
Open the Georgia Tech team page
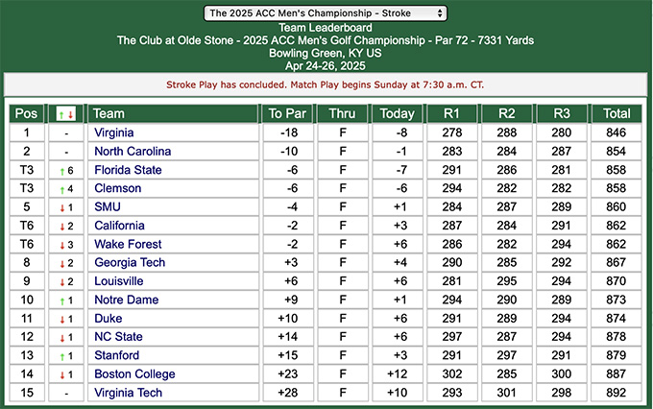(x=130, y=262)
